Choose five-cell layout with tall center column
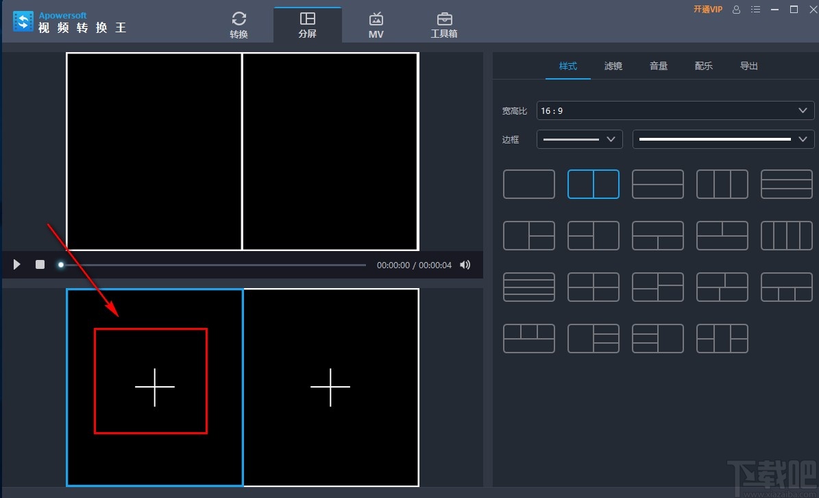The height and width of the screenshot is (498, 819). (722, 339)
